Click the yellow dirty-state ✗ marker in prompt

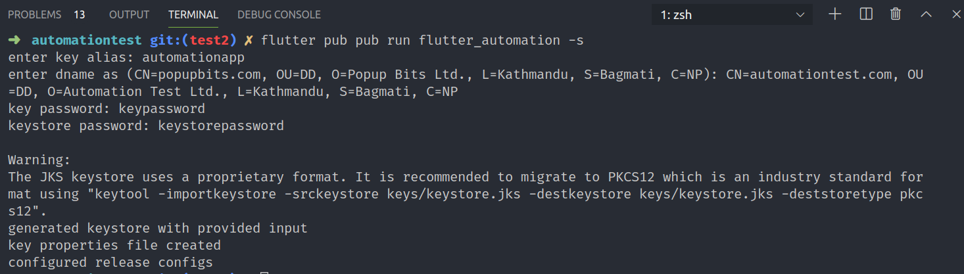pyautogui.click(x=249, y=41)
